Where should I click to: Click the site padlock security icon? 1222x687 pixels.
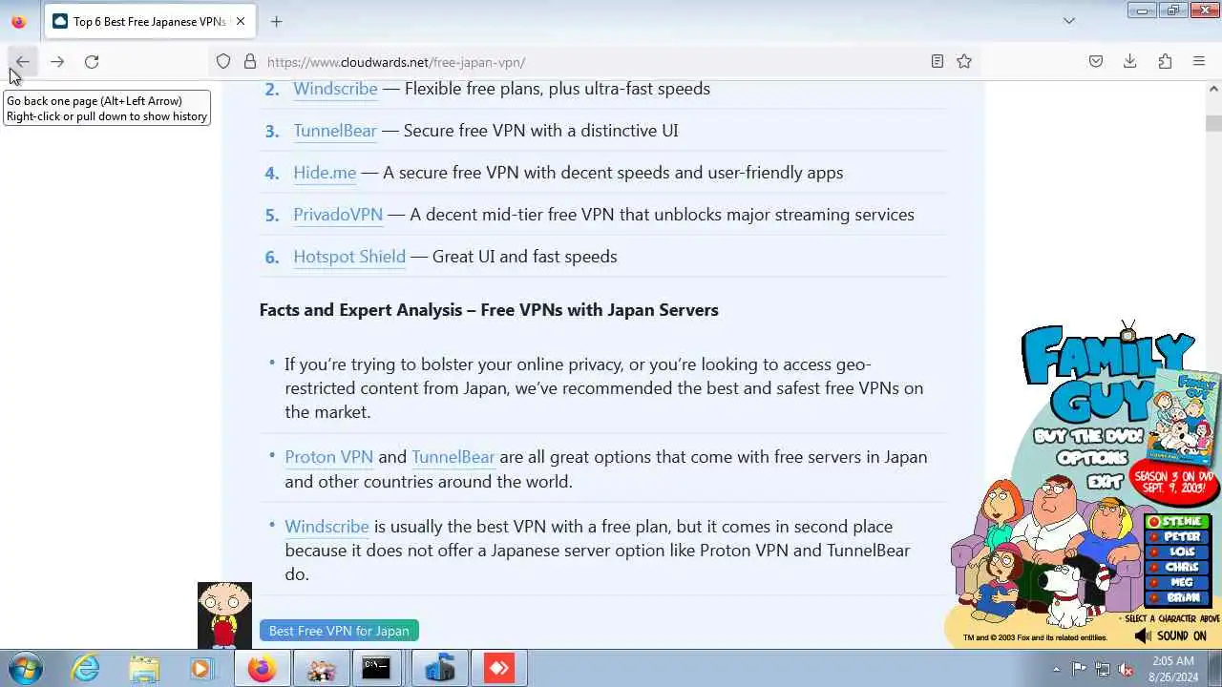250,62
